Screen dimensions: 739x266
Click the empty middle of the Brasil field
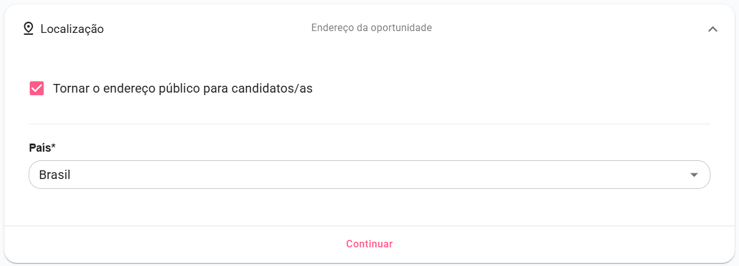click(374, 175)
